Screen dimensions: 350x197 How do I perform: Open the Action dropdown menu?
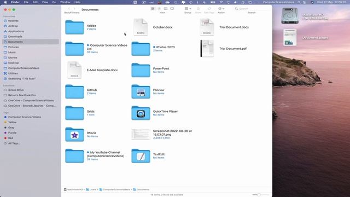pyautogui.click(x=221, y=9)
